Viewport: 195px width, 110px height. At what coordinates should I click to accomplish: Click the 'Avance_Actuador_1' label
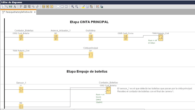(x=61, y=30)
